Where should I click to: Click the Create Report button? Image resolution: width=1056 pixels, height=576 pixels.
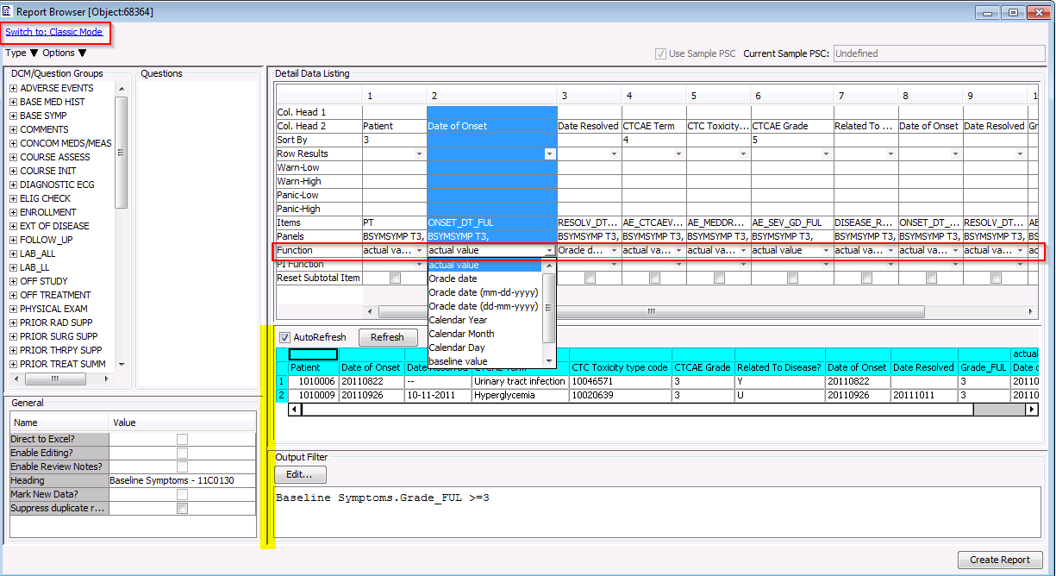1000,560
